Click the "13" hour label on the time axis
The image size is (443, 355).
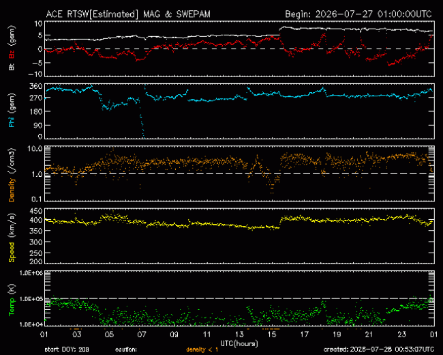pyautogui.click(x=239, y=335)
